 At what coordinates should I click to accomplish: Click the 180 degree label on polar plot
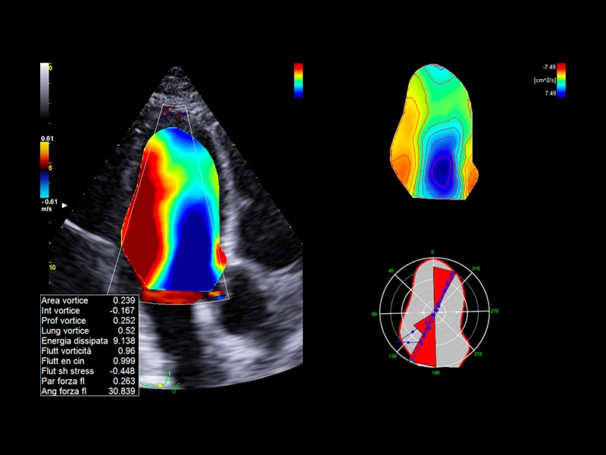433,372
